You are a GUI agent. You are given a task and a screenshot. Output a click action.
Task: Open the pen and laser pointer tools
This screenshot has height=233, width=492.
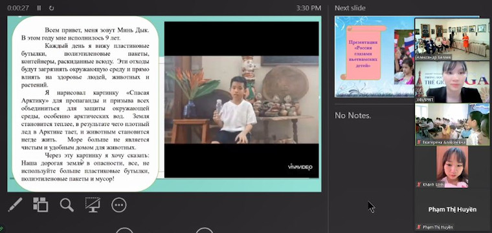tap(15, 205)
